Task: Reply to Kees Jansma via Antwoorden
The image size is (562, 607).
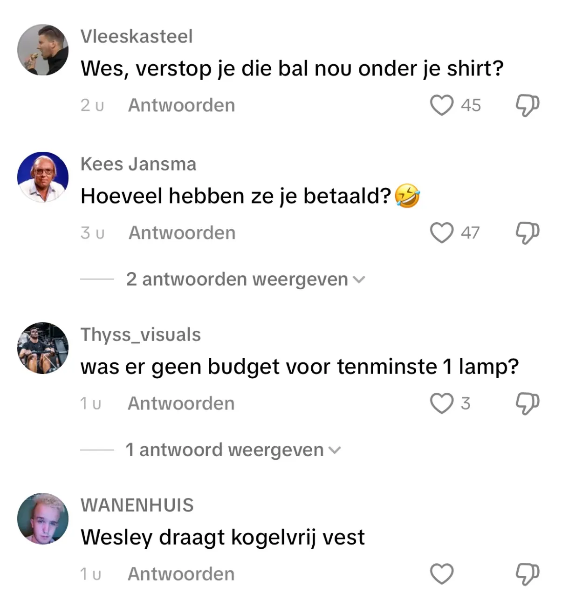Action: pos(182,233)
